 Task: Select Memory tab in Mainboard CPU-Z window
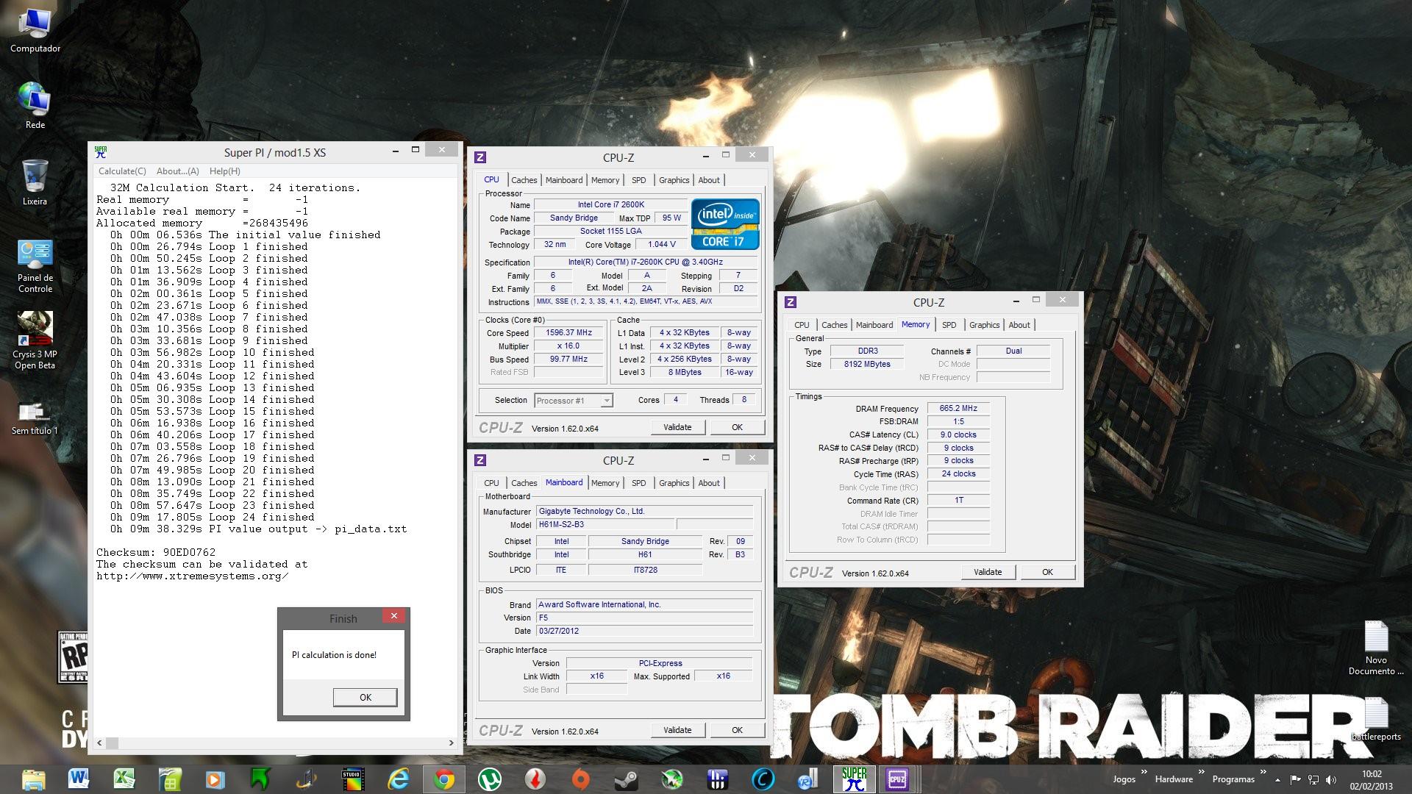(x=605, y=483)
